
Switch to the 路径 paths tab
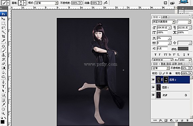pos(169,64)
